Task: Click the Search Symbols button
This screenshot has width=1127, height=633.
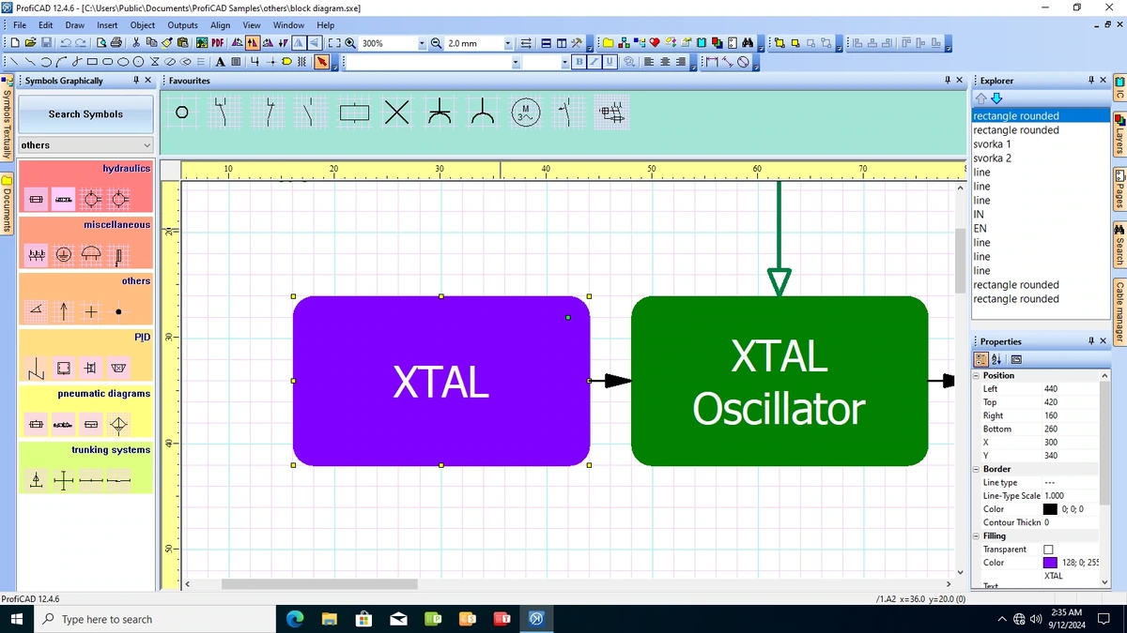Action: pos(85,114)
